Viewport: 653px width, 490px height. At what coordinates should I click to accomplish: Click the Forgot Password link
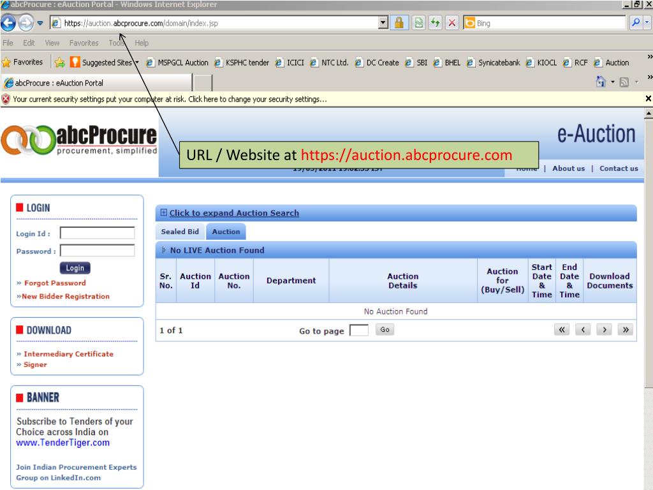(x=55, y=283)
